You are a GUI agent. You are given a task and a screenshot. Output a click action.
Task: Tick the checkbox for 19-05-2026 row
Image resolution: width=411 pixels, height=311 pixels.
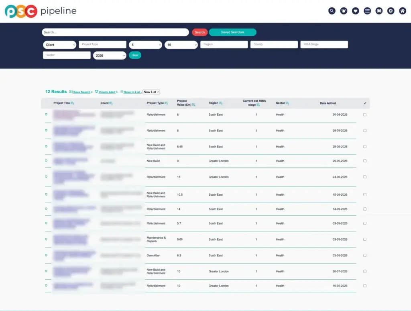point(365,286)
